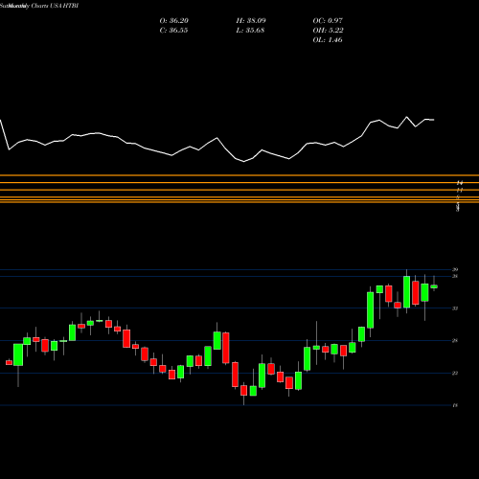Click the price axis label 28

[455, 341]
